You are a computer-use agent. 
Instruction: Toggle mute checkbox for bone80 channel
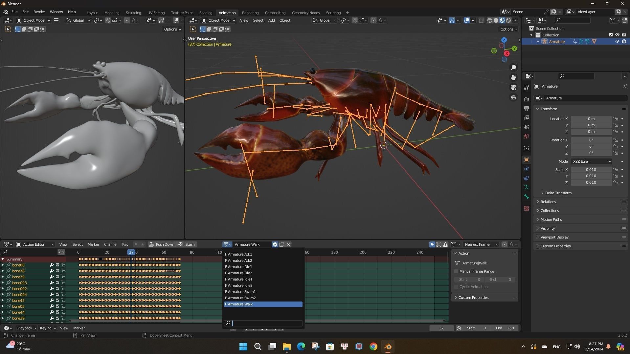click(x=57, y=265)
